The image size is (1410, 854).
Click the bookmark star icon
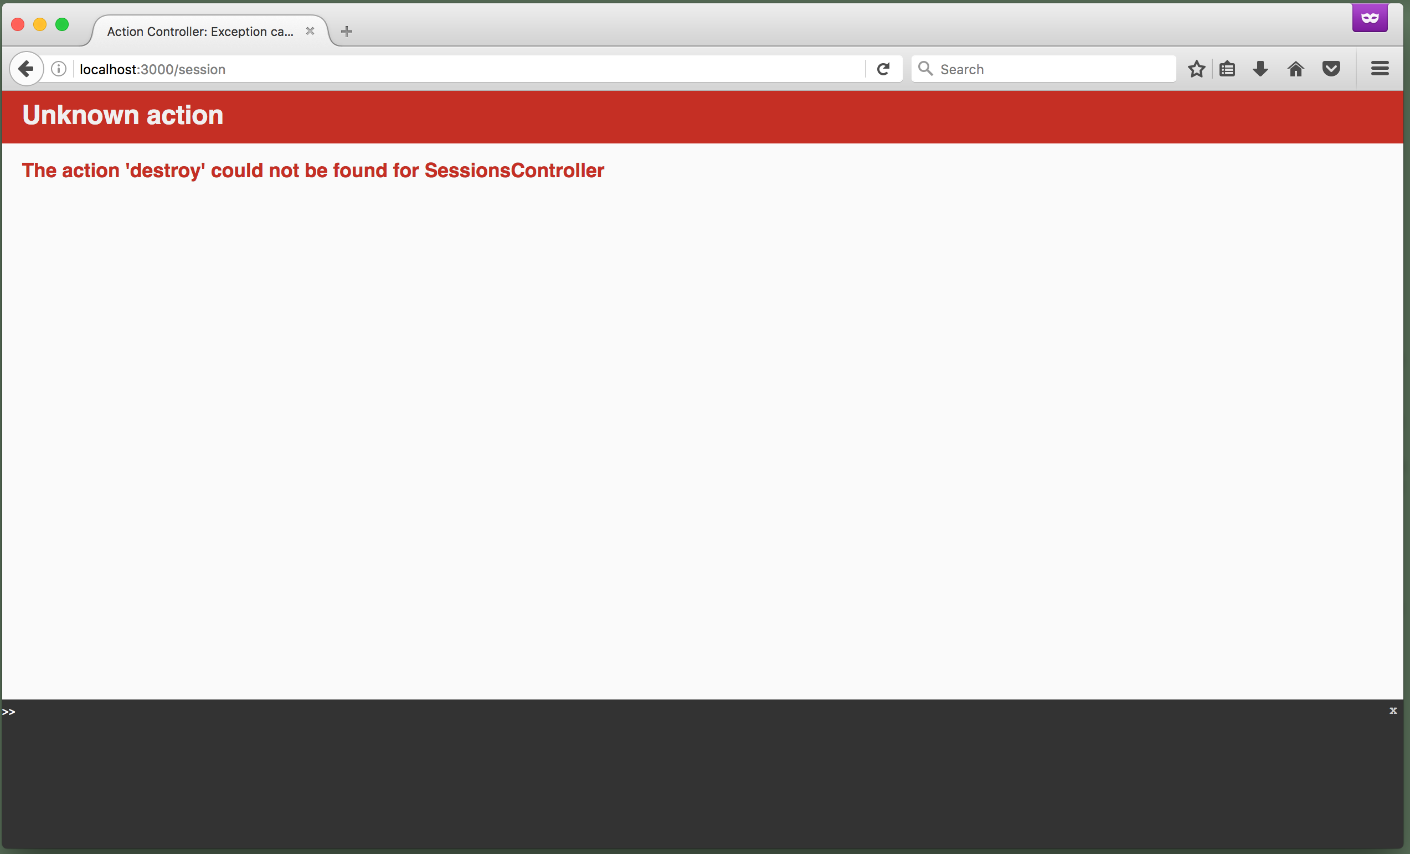click(1196, 69)
